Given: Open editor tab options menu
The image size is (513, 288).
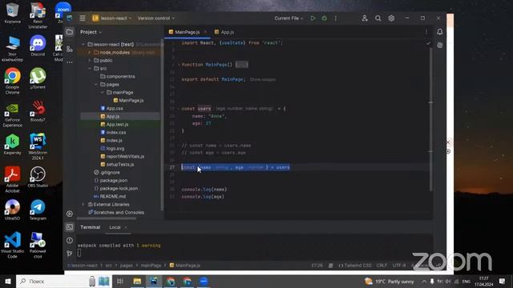Looking at the screenshot, I should (x=426, y=32).
